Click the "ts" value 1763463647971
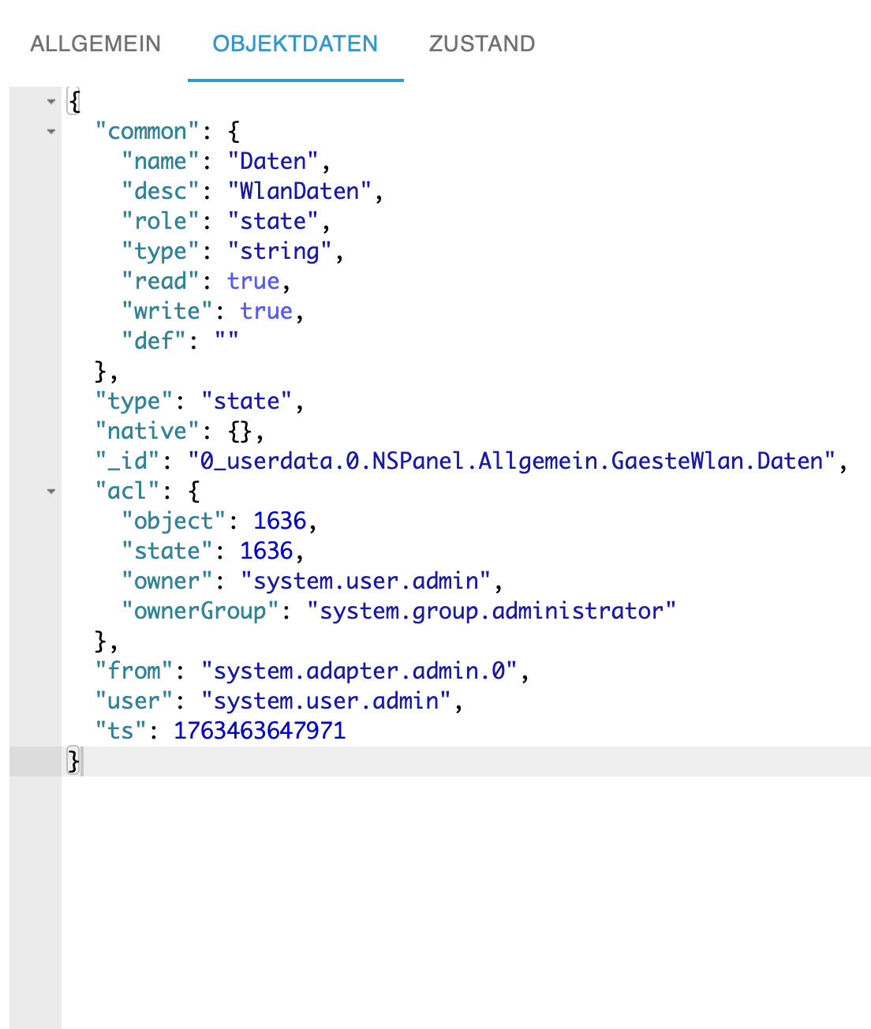The height and width of the screenshot is (1029, 871). 260,731
